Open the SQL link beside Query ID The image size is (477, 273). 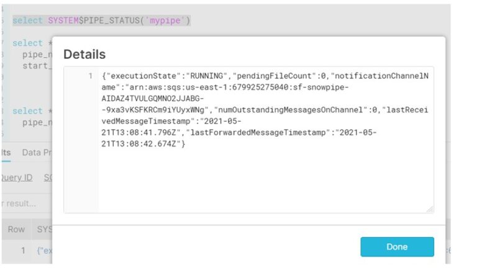pyautogui.click(x=47, y=177)
